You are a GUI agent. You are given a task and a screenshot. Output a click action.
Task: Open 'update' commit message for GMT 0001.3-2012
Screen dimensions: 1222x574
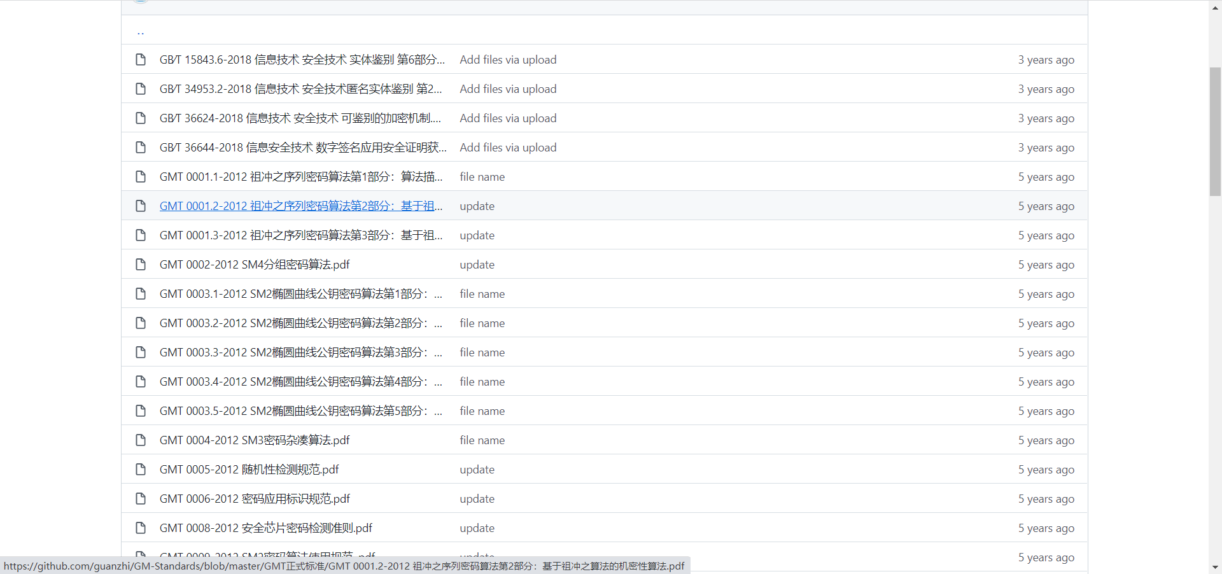pos(477,235)
